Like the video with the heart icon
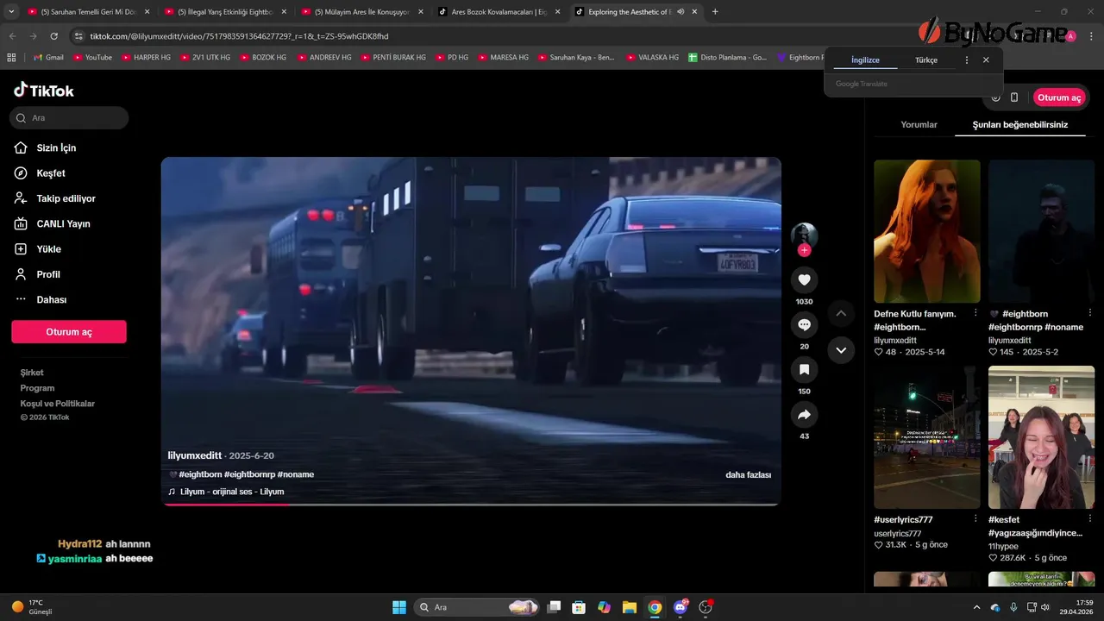Viewport: 1104px width, 621px height. tap(804, 279)
